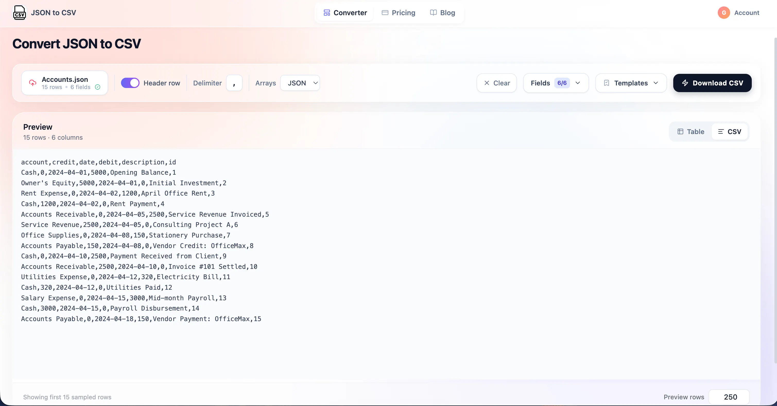Click the Electricity Bill CSV row
This screenshot has width=777, height=406.
pos(125,277)
